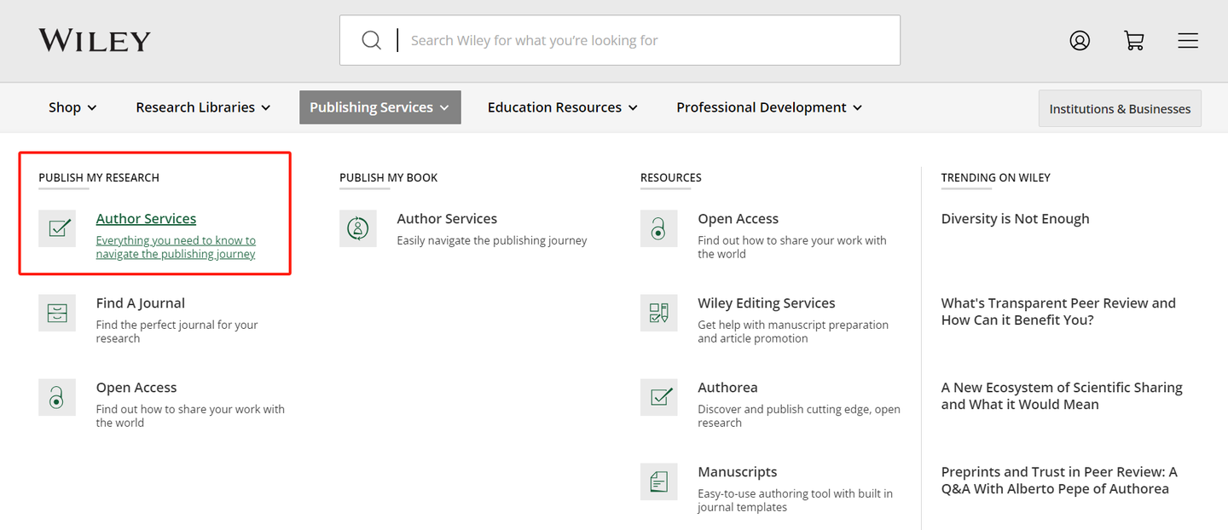The height and width of the screenshot is (530, 1228).
Task: Click the Institutions & Businesses button
Action: tap(1120, 109)
